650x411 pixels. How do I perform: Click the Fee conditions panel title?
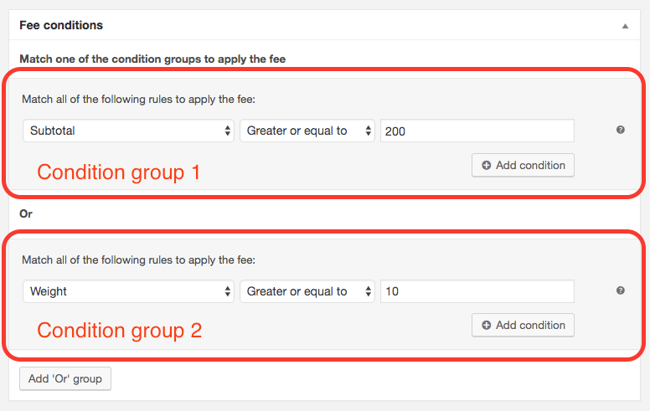coord(61,26)
